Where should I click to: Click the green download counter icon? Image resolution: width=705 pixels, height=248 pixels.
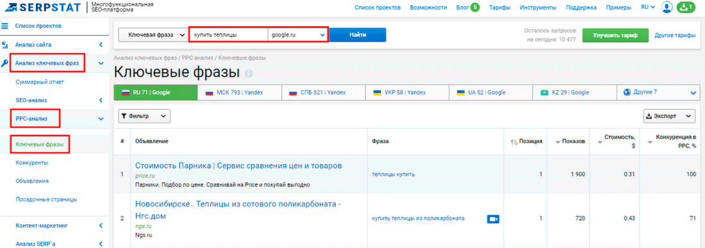tap(686, 7)
